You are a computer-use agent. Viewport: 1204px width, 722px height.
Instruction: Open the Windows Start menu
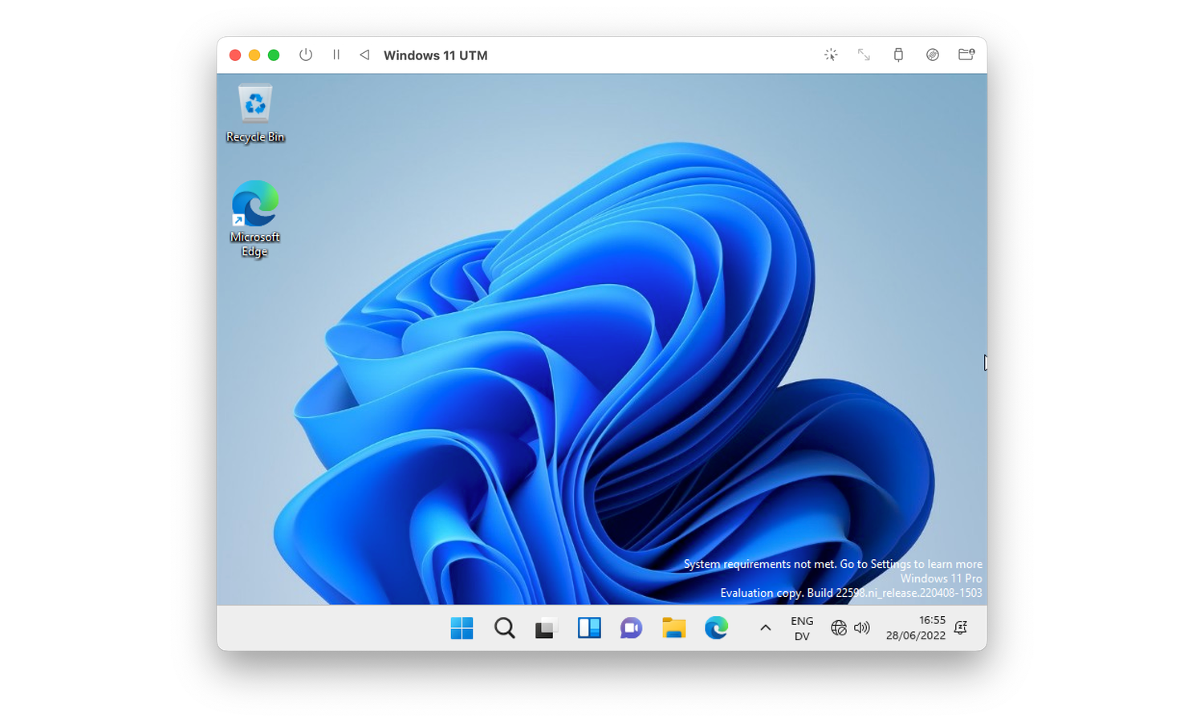pos(462,628)
